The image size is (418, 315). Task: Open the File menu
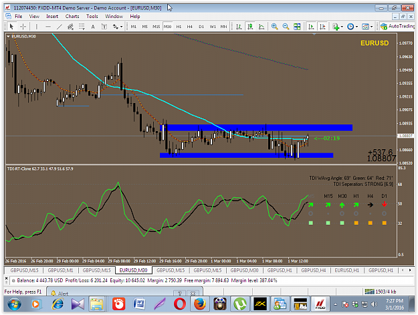point(19,16)
